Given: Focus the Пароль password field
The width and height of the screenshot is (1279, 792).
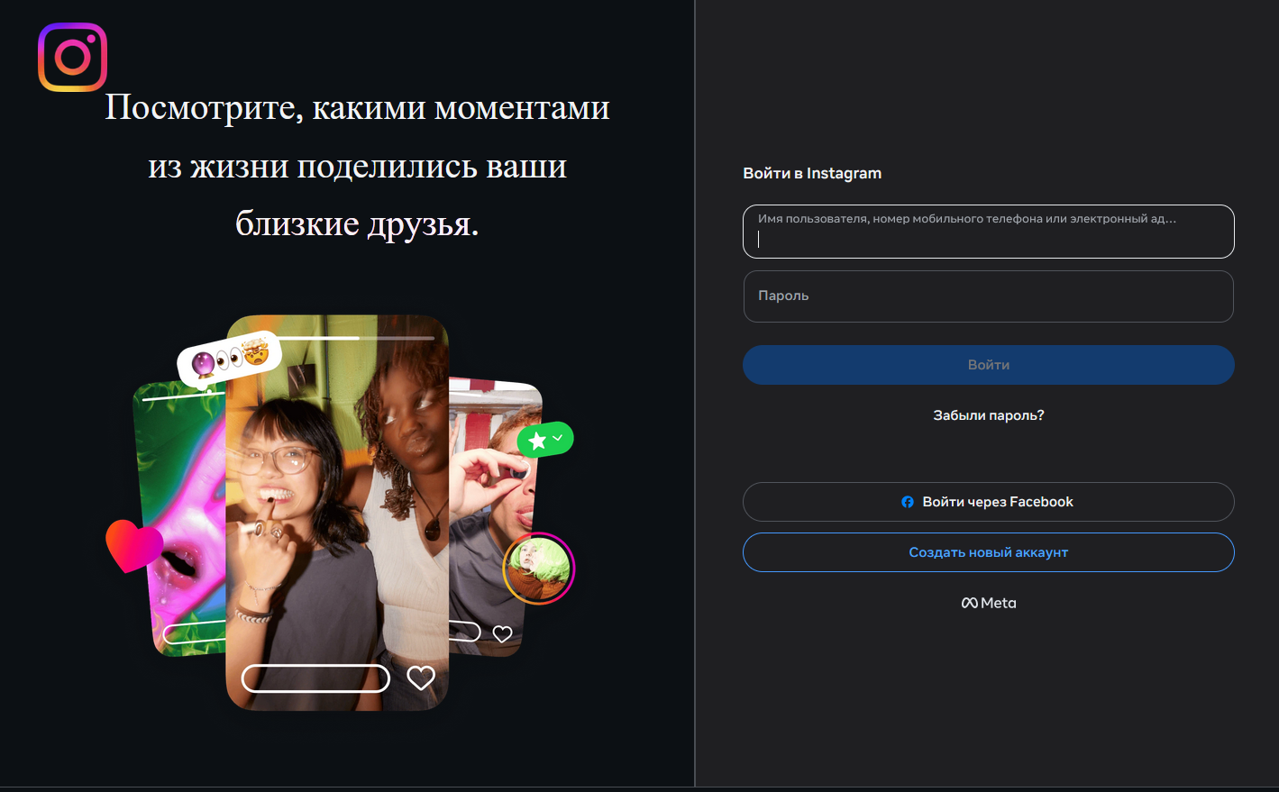Looking at the screenshot, I should [989, 296].
